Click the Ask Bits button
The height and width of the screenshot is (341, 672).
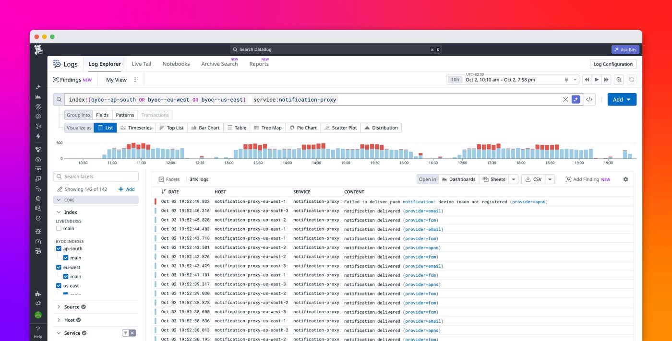tap(625, 49)
